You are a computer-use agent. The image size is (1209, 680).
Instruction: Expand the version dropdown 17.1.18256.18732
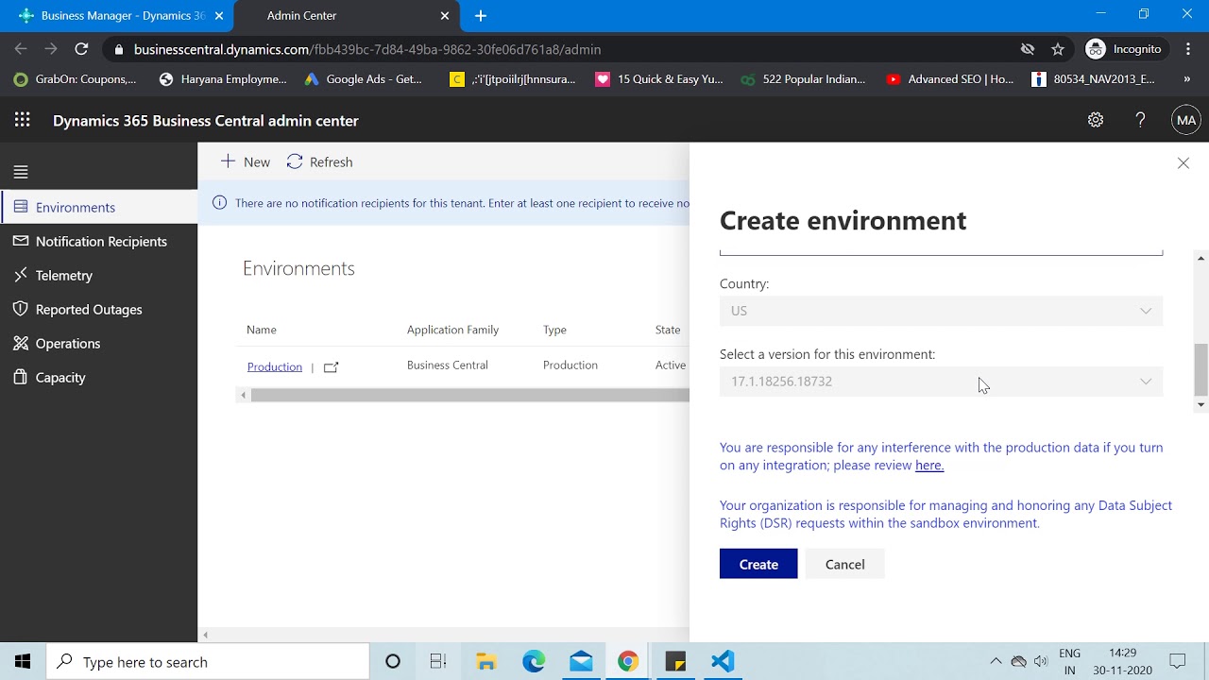pyautogui.click(x=941, y=382)
